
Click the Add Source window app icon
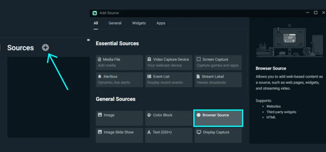(95, 13)
